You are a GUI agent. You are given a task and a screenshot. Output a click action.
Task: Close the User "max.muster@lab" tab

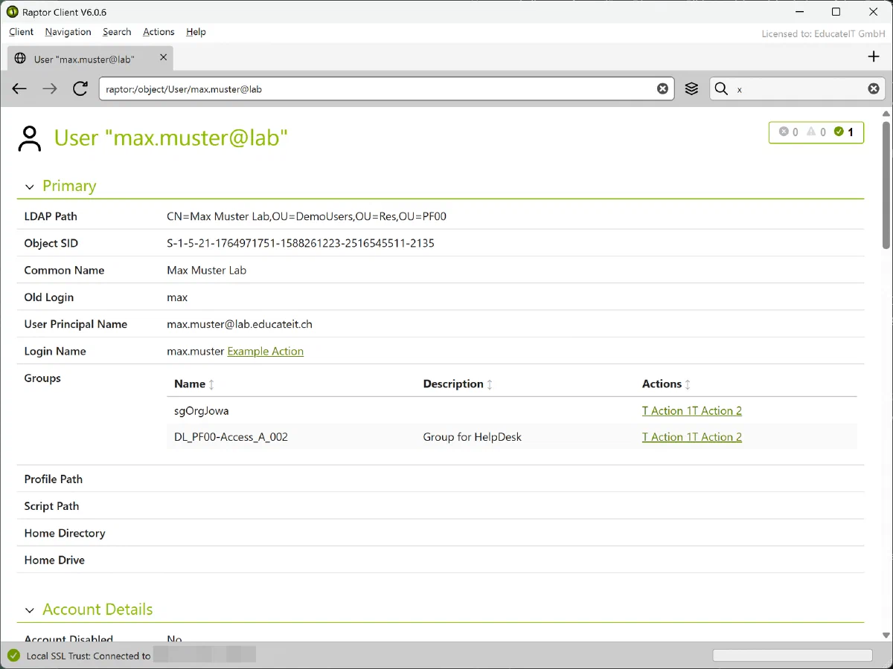164,58
